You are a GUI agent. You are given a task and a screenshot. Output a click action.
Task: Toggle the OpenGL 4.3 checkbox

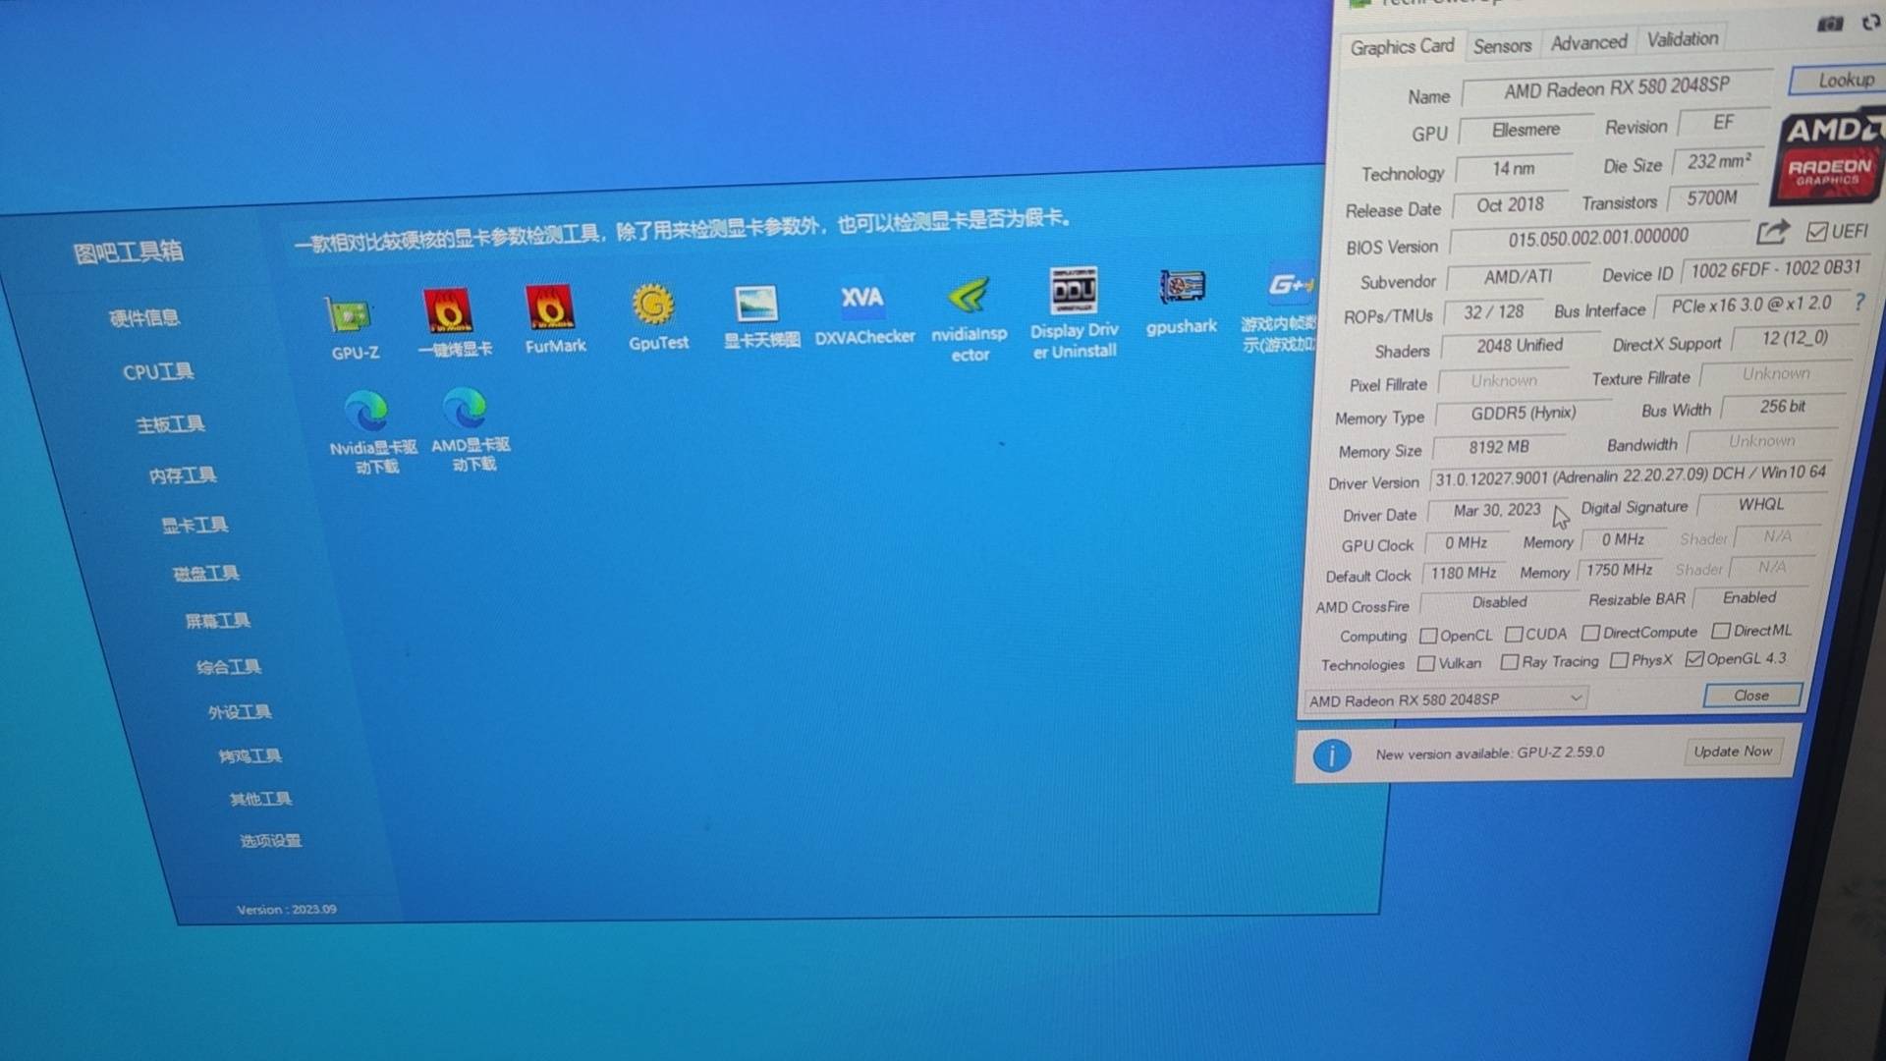[1694, 659]
